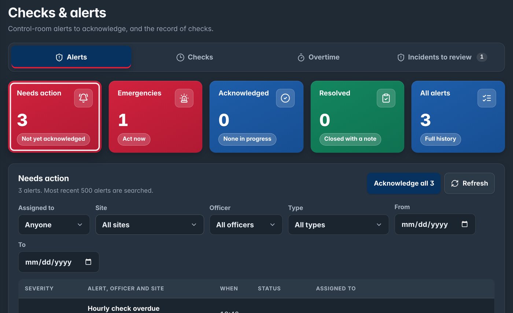Image resolution: width=513 pixels, height=313 pixels.
Task: Click the shield icon beside Incidents to review
Action: coord(401,57)
